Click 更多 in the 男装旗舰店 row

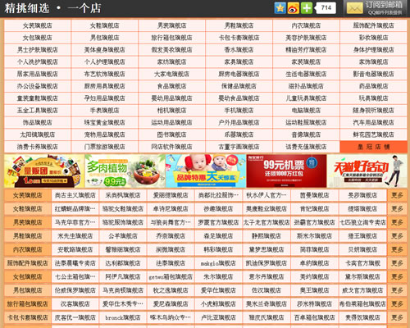coord(397,222)
